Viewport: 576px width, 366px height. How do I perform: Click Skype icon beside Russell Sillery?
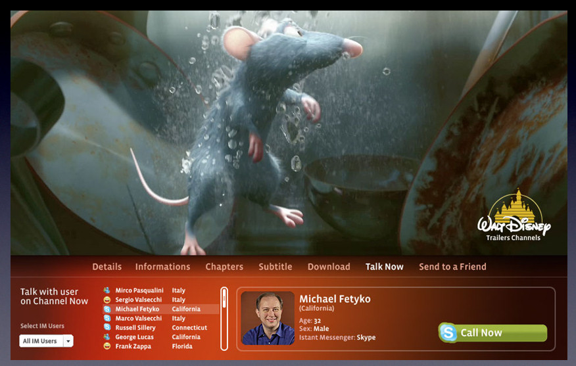pyautogui.click(x=107, y=327)
